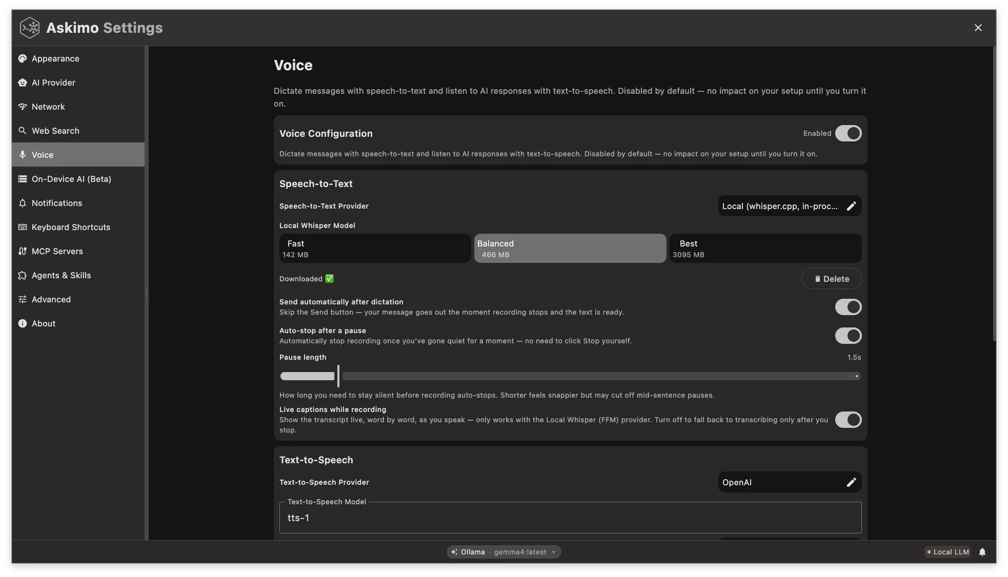Click the About info icon
This screenshot has width=1008, height=577.
click(23, 323)
